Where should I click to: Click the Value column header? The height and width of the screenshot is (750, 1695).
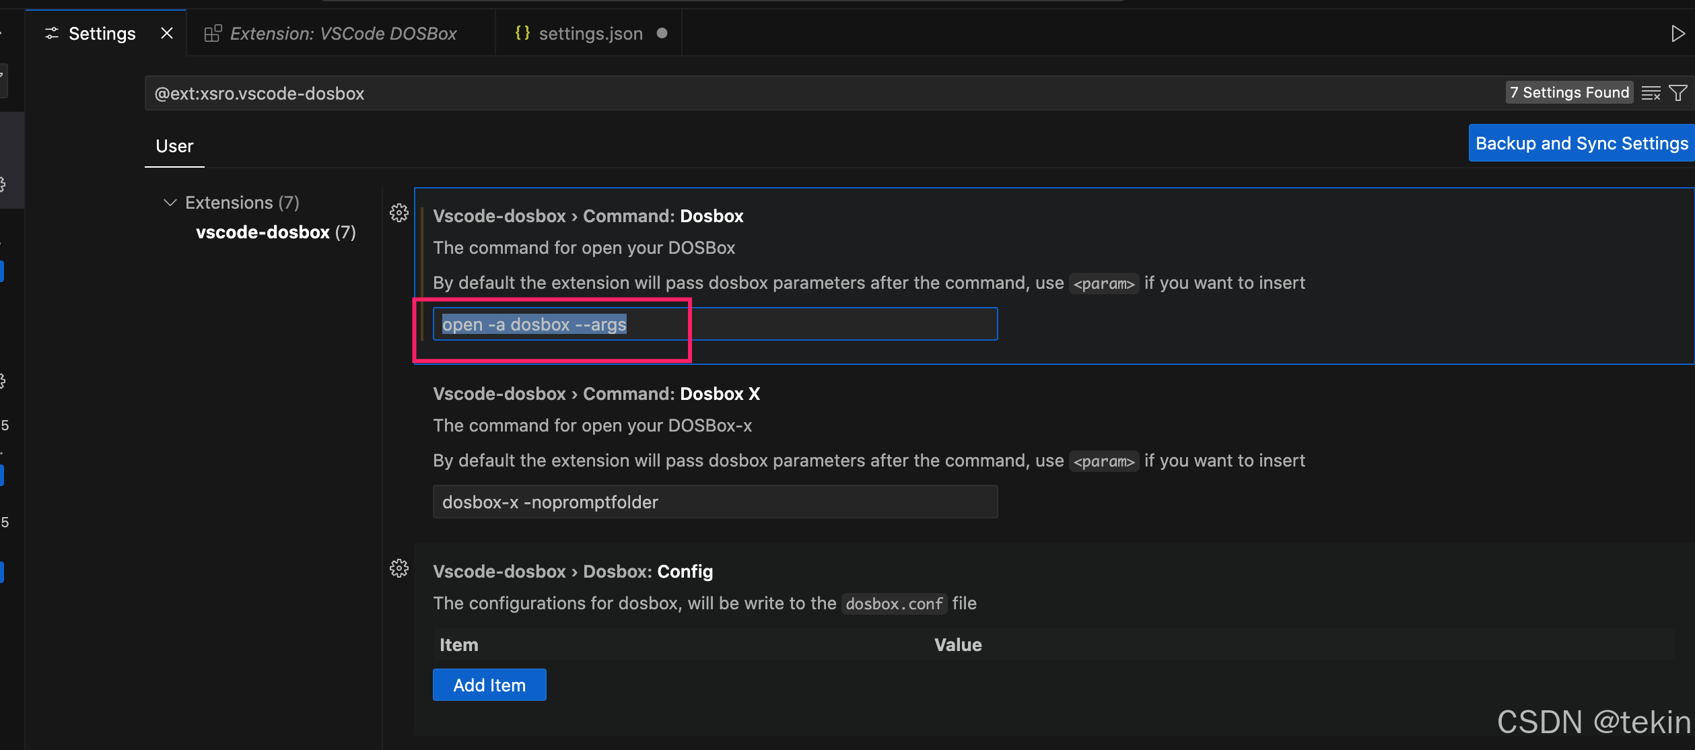tap(958, 645)
